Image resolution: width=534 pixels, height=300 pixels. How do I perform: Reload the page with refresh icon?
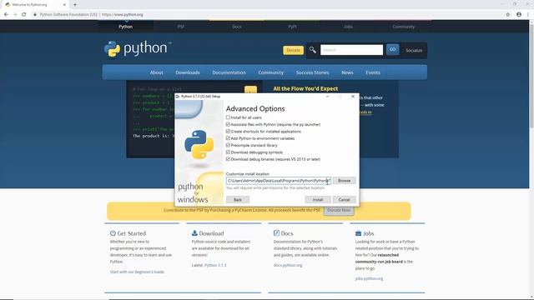click(24, 15)
